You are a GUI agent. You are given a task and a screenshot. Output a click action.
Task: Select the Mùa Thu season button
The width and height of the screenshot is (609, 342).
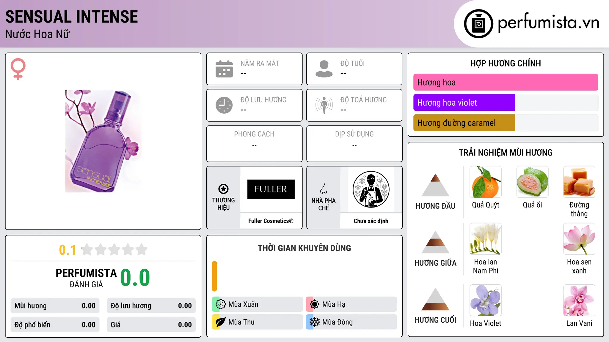[x=258, y=322]
